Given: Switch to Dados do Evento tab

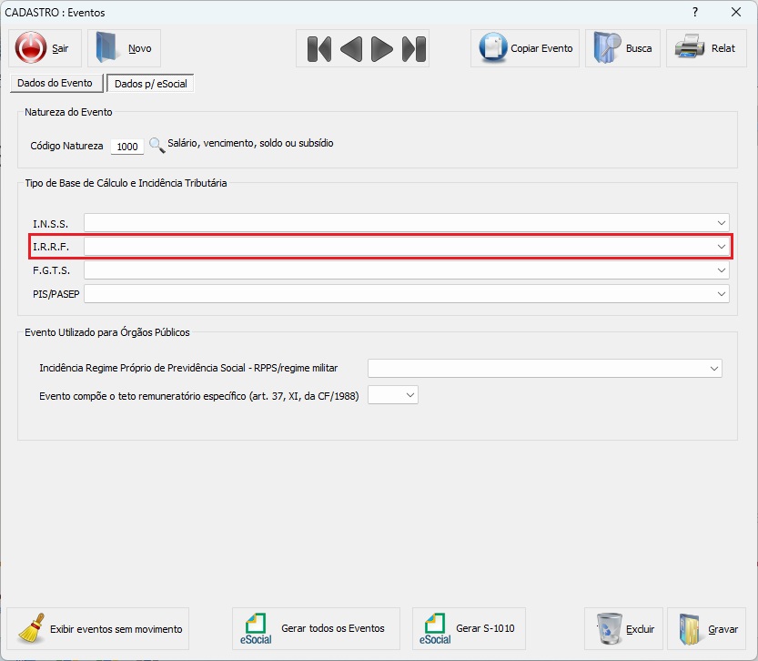Looking at the screenshot, I should (55, 83).
